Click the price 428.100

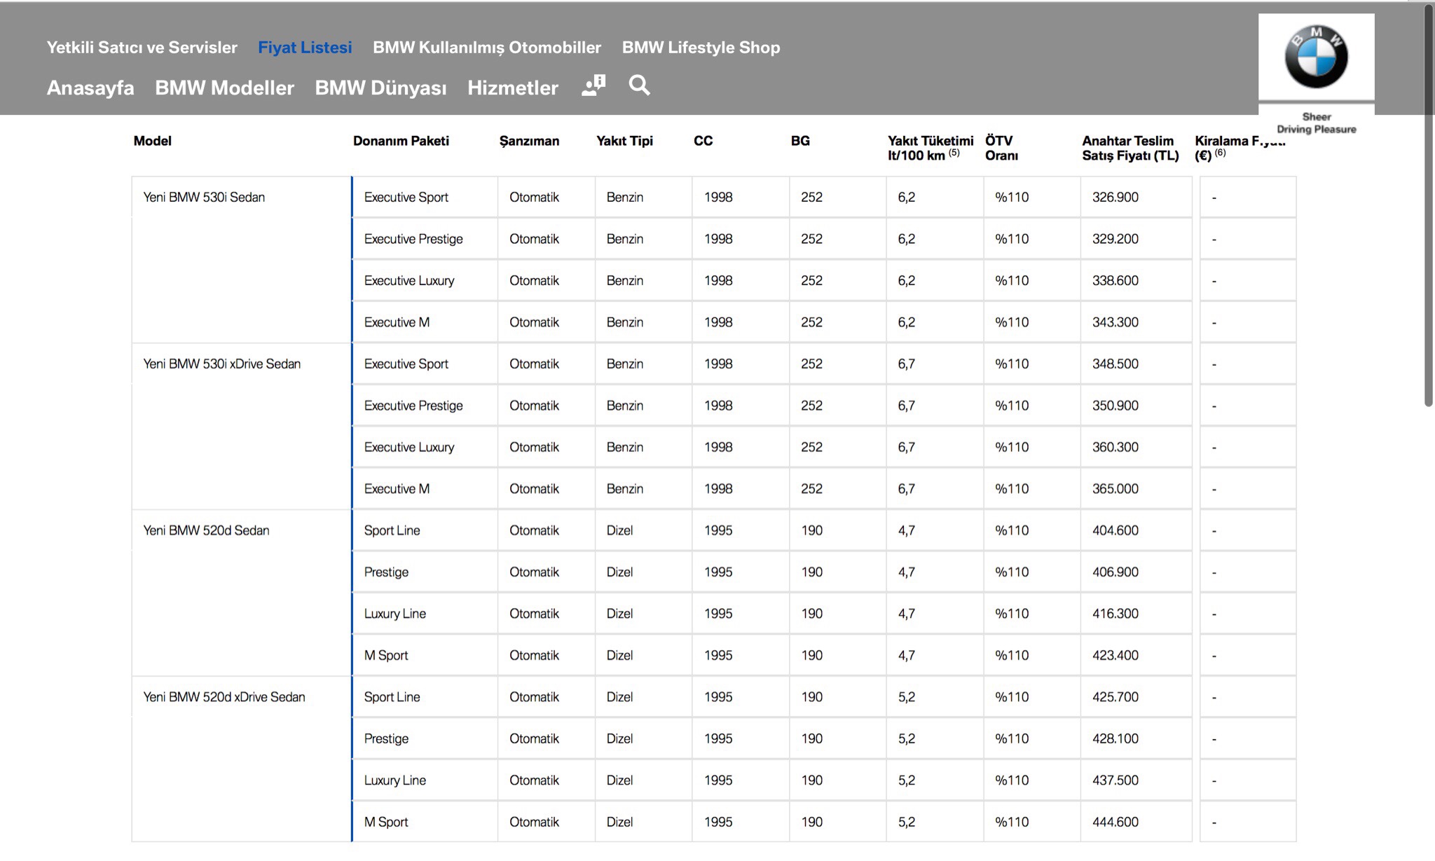(1115, 738)
